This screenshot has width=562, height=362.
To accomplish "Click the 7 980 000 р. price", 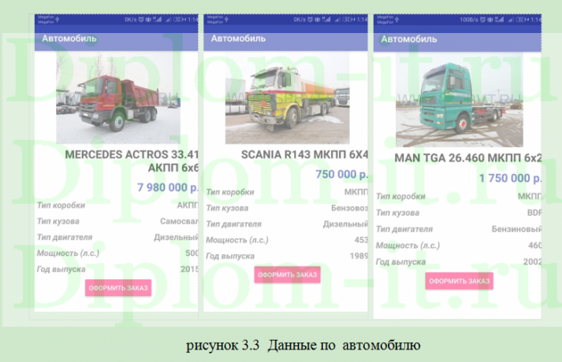I will [167, 187].
